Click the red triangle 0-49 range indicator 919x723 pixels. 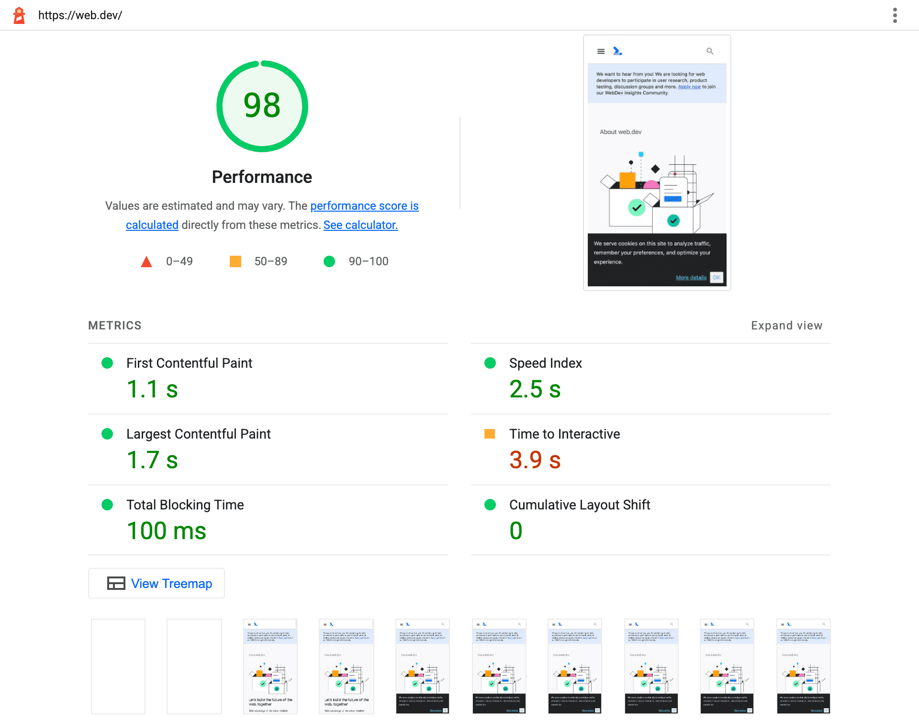pos(146,261)
